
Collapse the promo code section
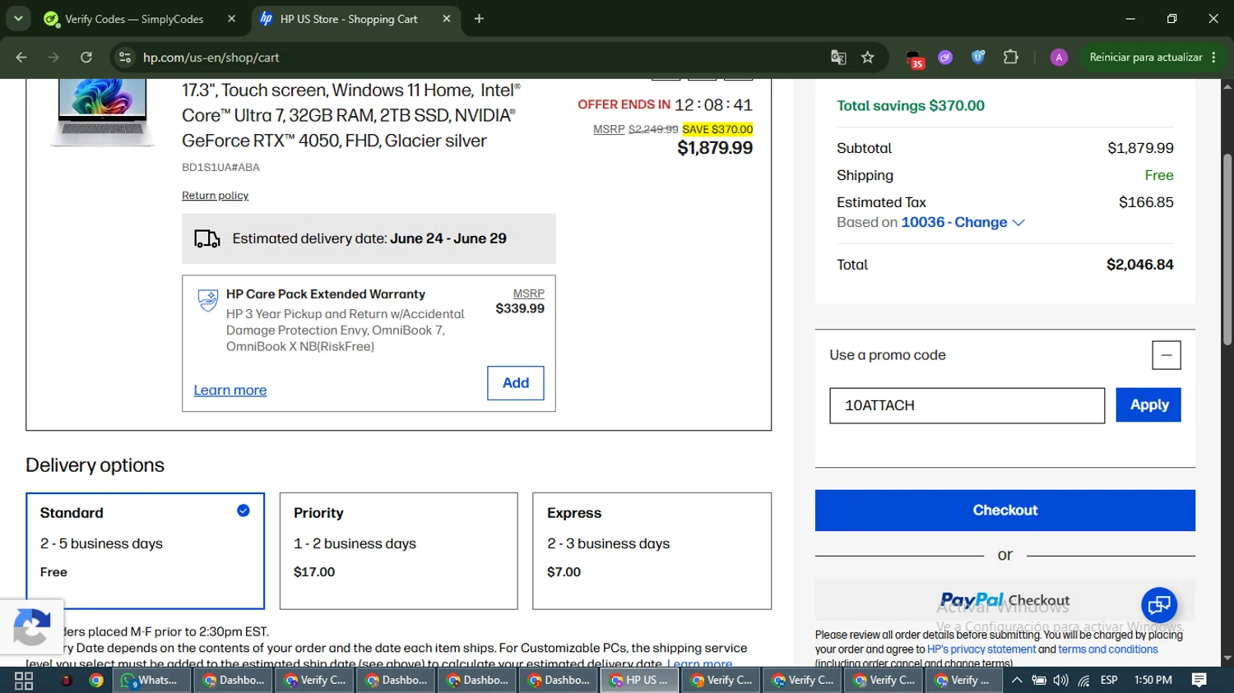click(1166, 355)
